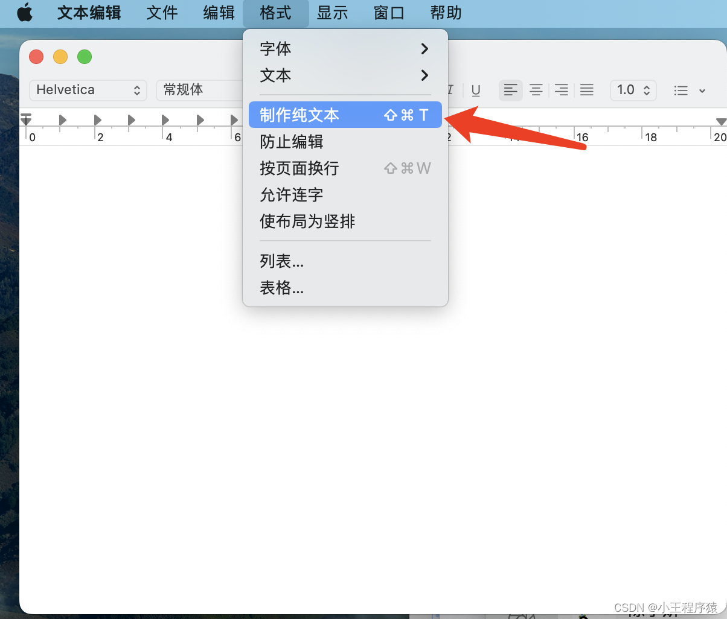Open the 帮助 menu

pyautogui.click(x=446, y=13)
